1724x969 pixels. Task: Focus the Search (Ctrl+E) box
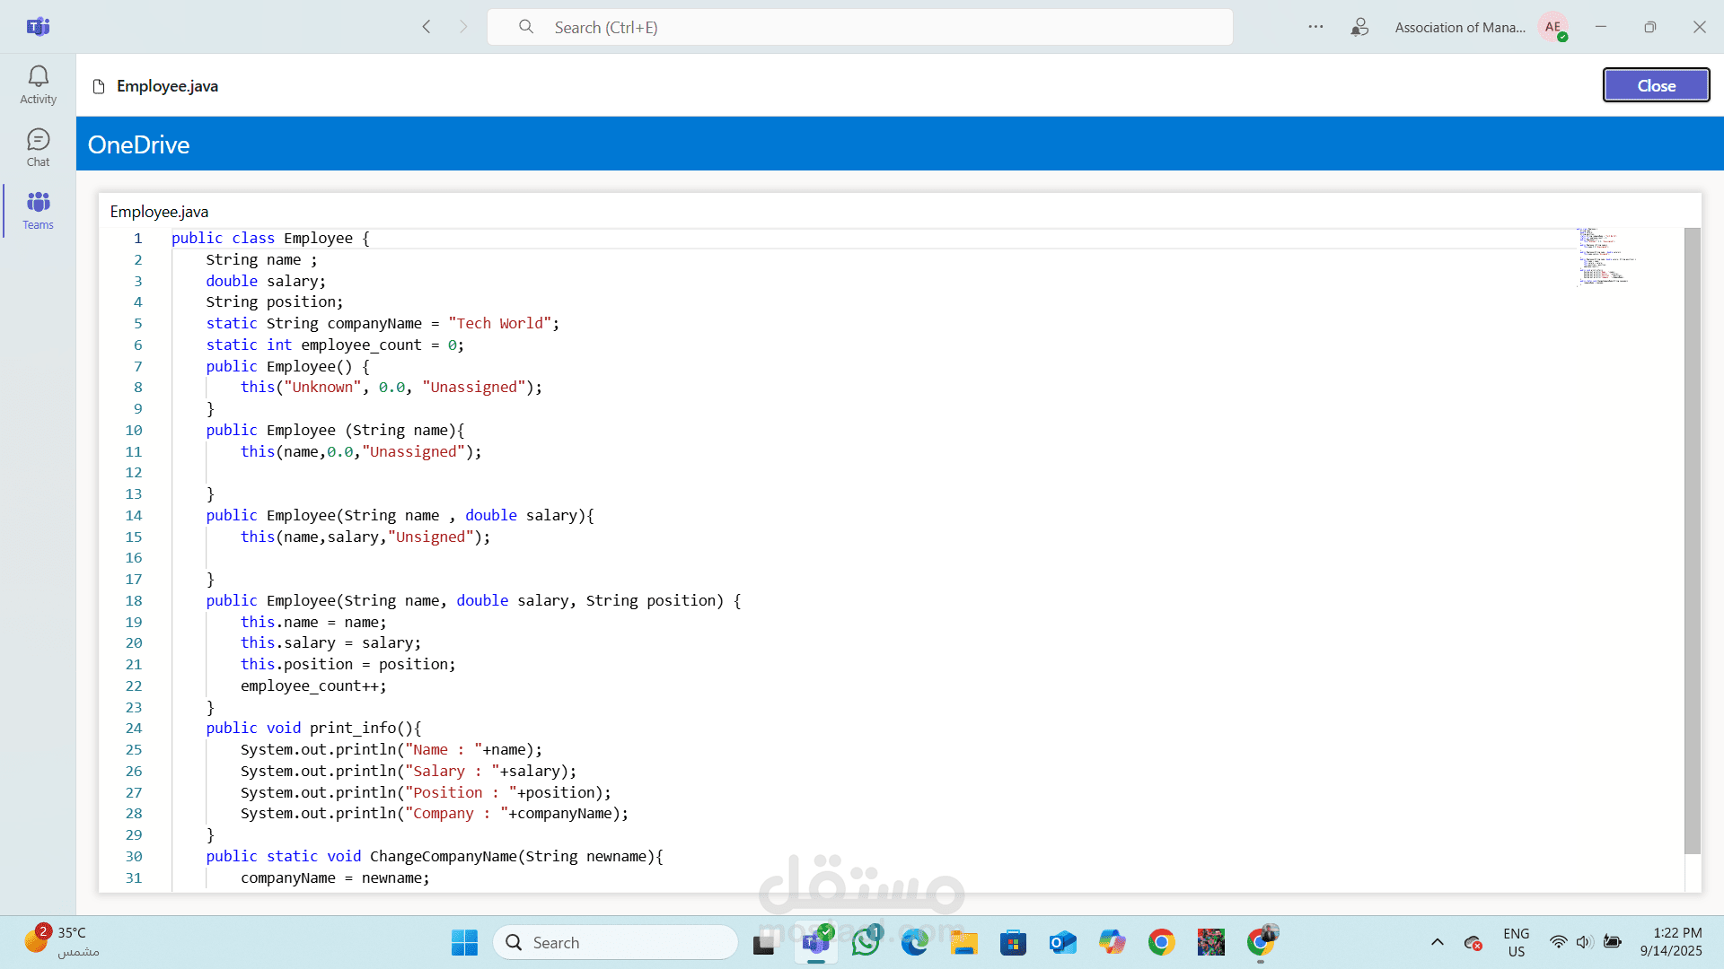tap(859, 27)
